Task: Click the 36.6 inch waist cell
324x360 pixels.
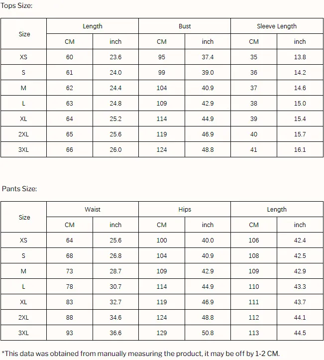Action: [x=115, y=333]
